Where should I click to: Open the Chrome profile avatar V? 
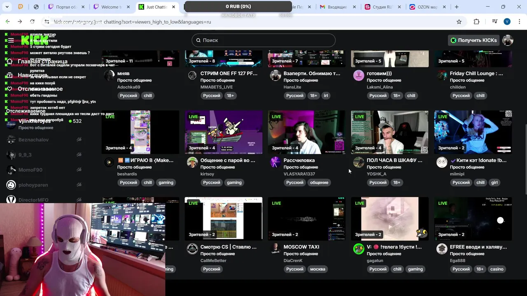pos(507,22)
